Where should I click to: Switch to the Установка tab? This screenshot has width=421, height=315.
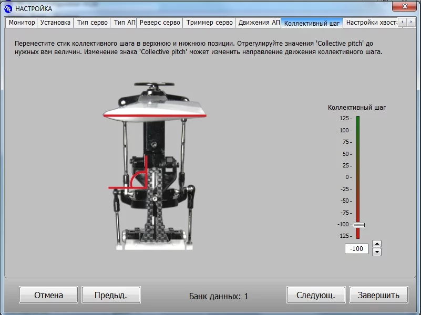55,23
